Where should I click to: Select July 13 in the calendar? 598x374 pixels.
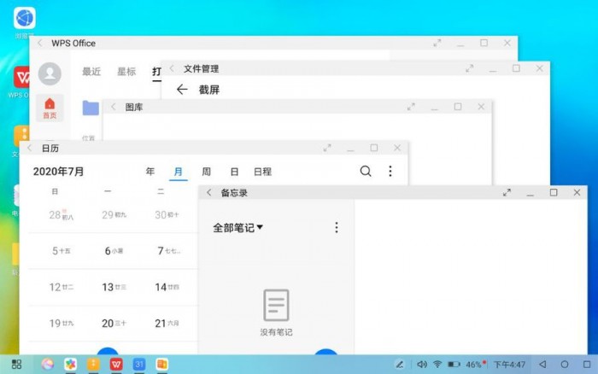[x=108, y=287]
